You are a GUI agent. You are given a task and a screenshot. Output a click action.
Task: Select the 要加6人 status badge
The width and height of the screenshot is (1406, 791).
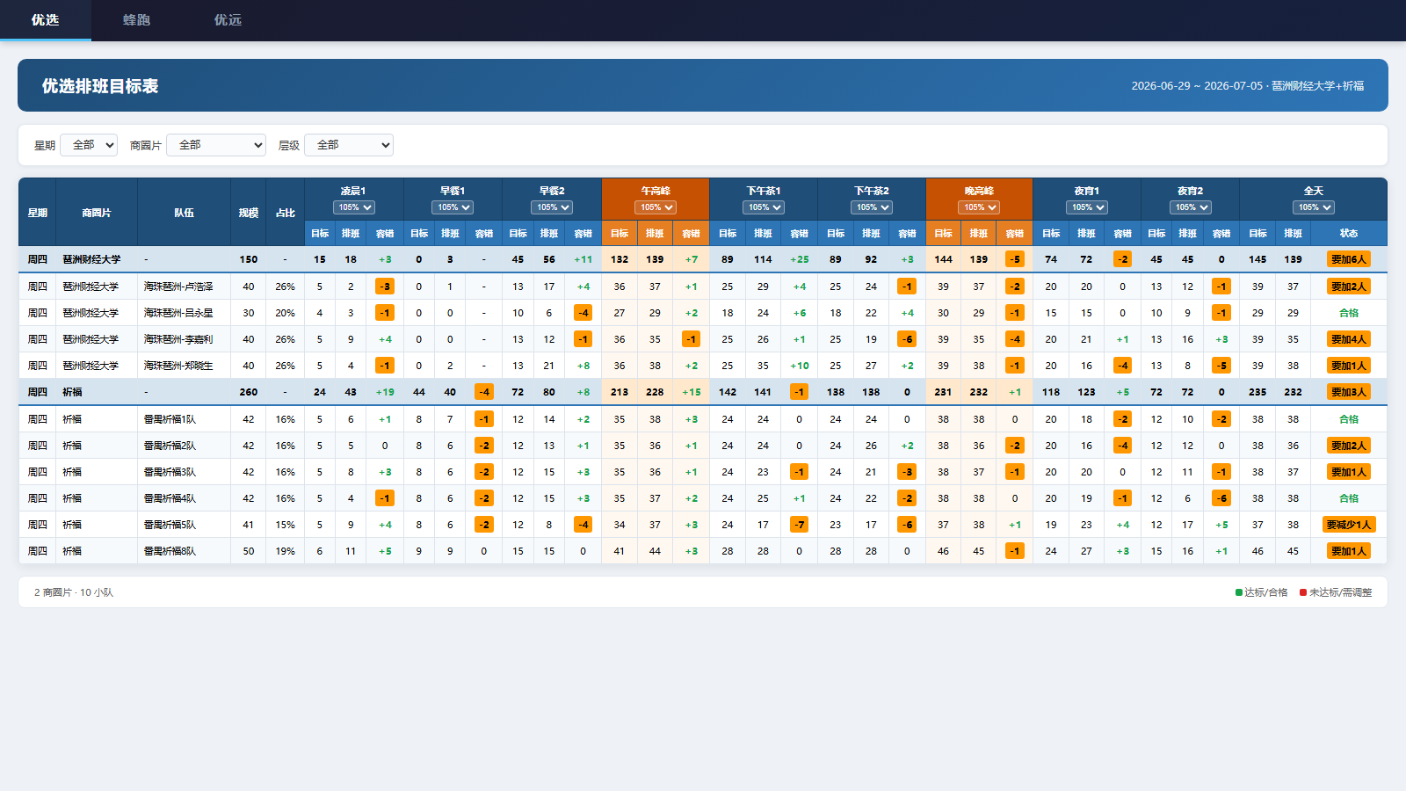(x=1349, y=259)
